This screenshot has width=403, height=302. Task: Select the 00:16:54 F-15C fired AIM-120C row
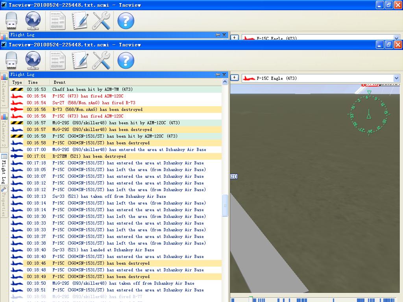[116, 96]
